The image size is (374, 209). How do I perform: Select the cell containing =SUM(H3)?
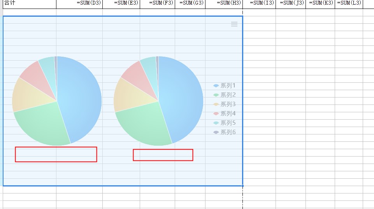point(224,4)
